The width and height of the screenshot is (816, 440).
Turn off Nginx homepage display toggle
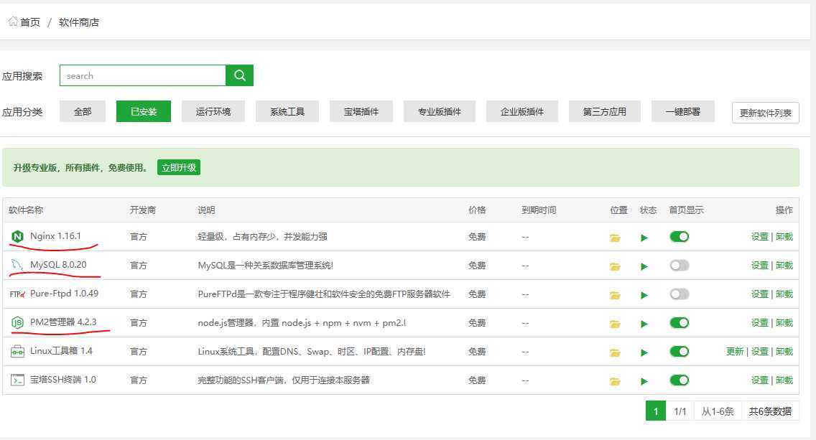point(679,237)
